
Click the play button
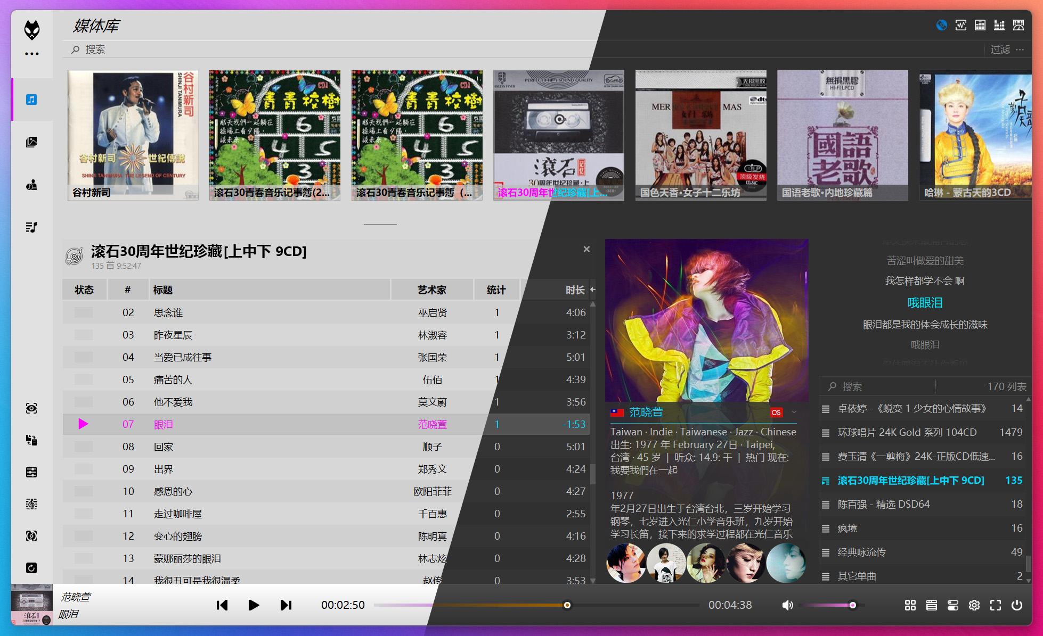point(254,605)
